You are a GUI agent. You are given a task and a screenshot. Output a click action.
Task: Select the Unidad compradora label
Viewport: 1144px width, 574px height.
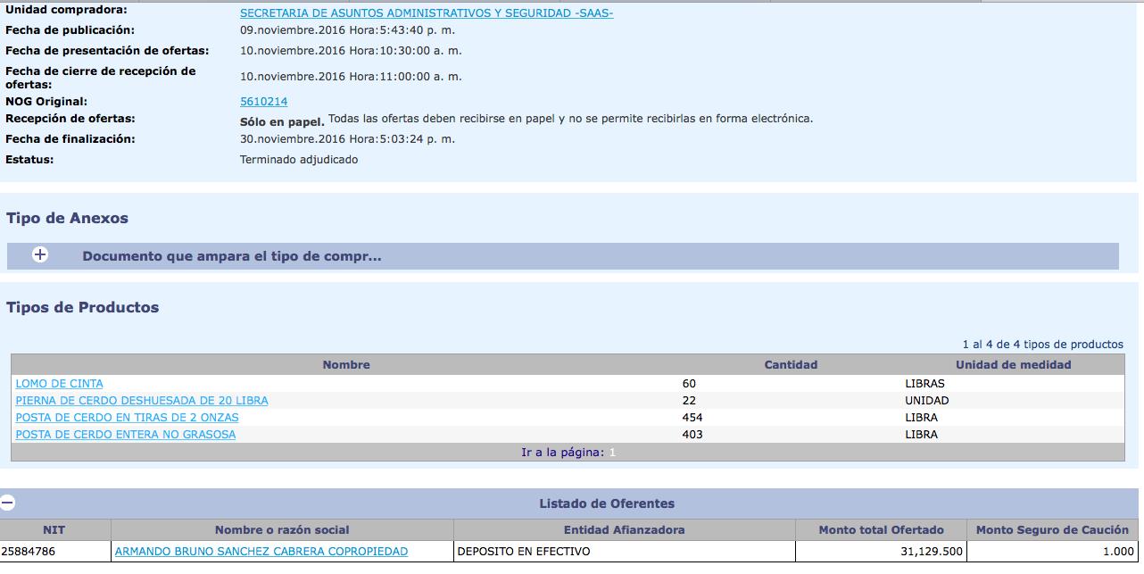(66, 10)
